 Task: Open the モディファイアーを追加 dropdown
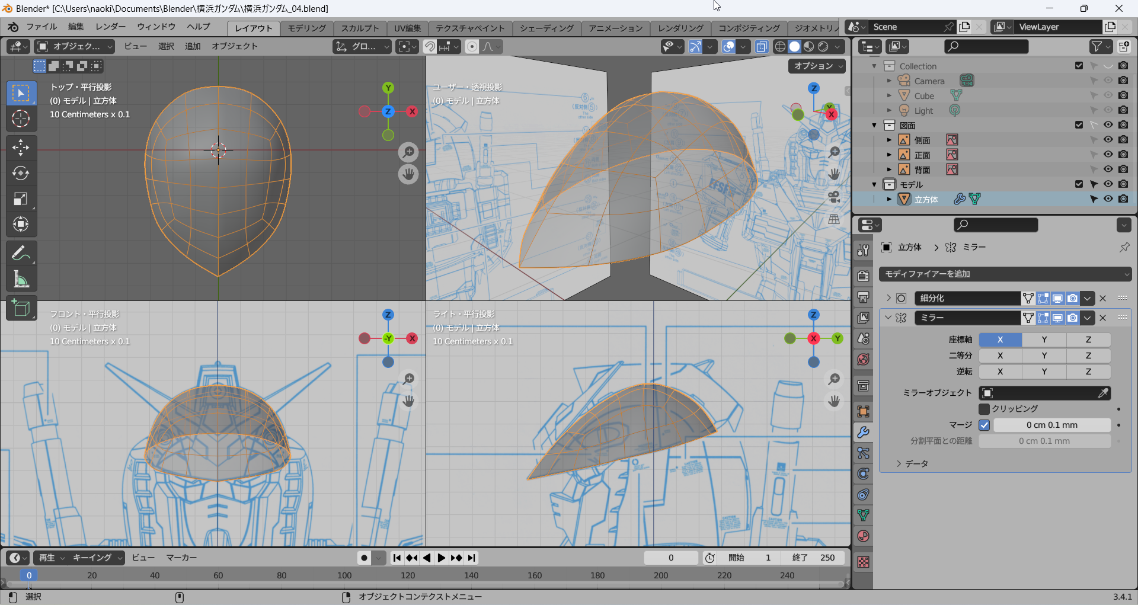(1005, 274)
